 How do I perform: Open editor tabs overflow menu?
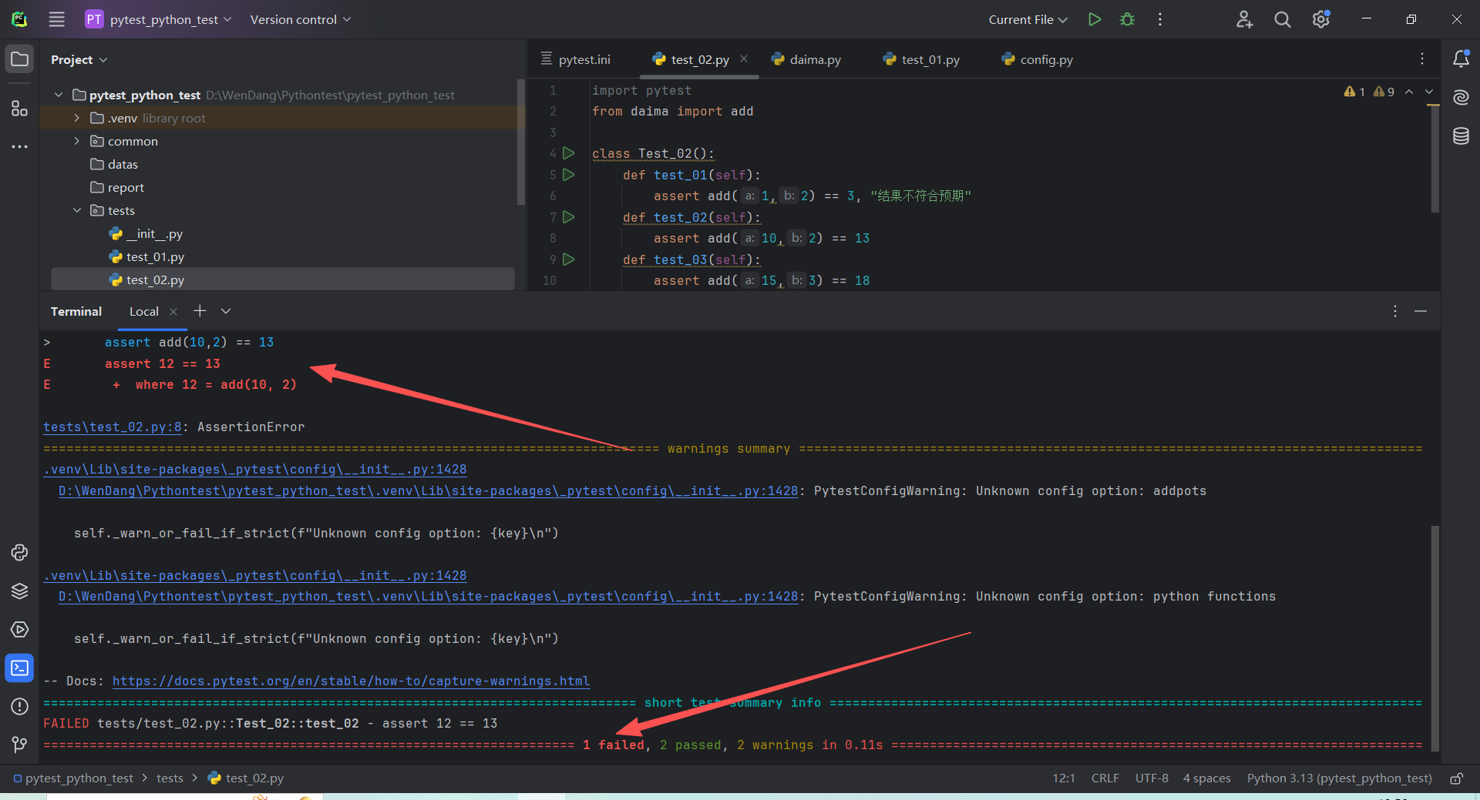[1422, 59]
